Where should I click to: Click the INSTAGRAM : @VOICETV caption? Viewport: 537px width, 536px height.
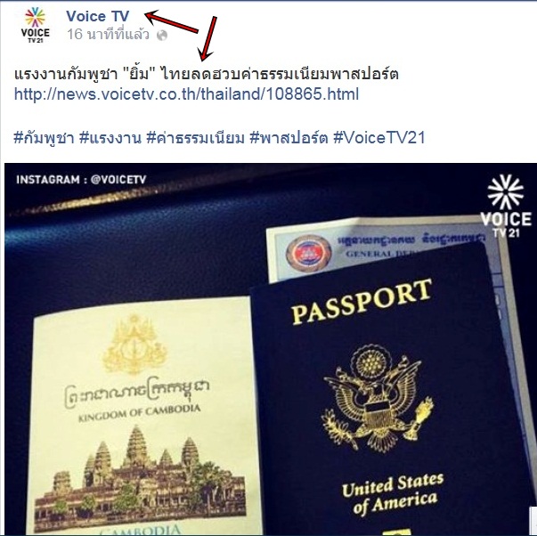tap(81, 180)
